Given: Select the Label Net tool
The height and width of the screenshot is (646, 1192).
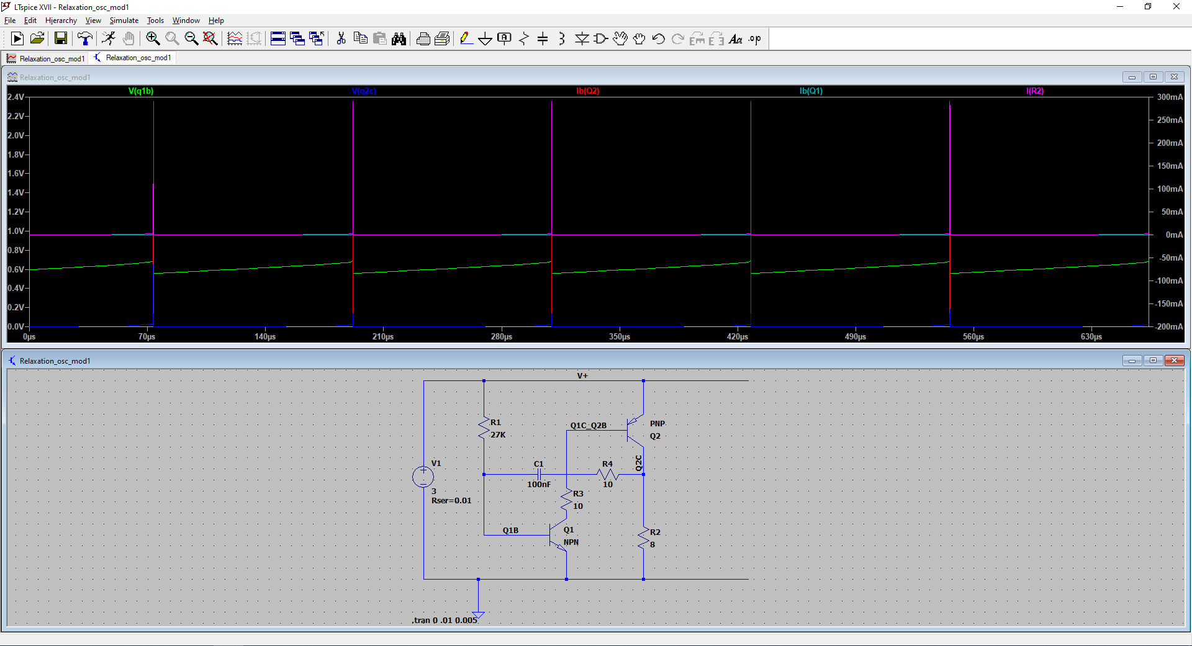Looking at the screenshot, I should (x=505, y=38).
